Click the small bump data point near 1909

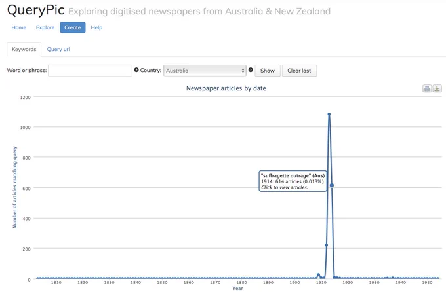point(318,275)
